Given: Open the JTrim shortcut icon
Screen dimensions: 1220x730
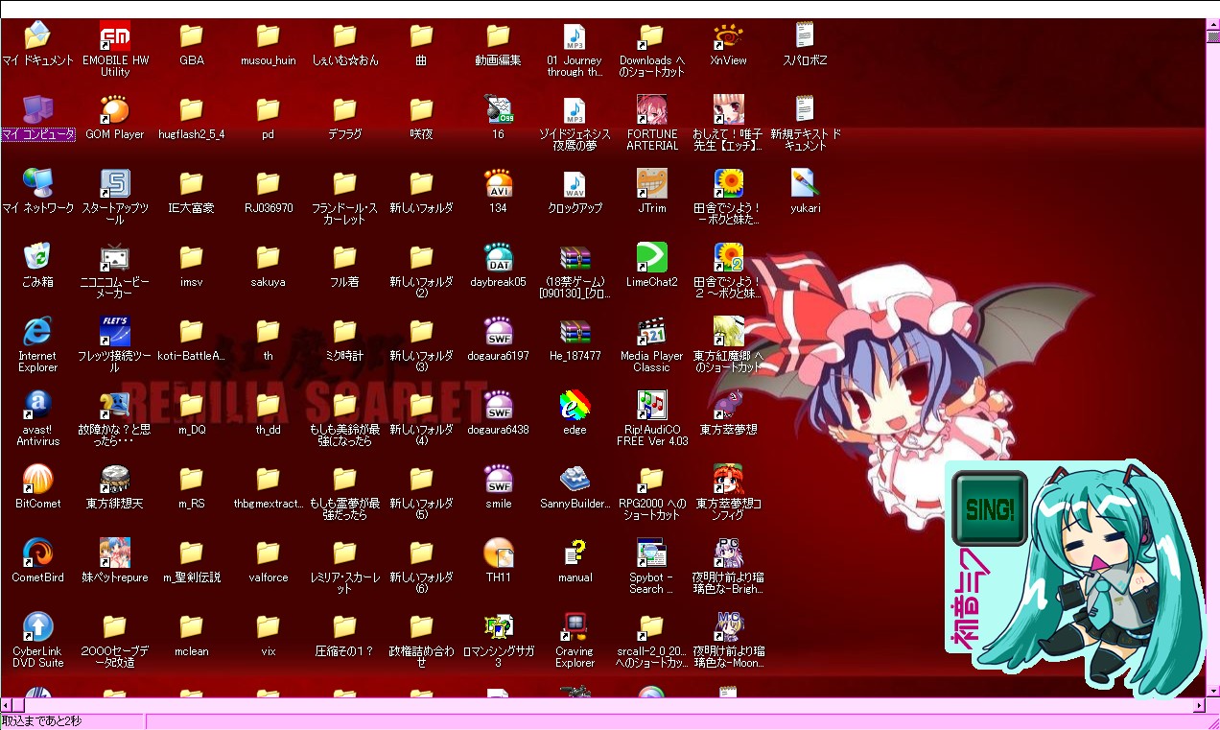Looking at the screenshot, I should 652,184.
